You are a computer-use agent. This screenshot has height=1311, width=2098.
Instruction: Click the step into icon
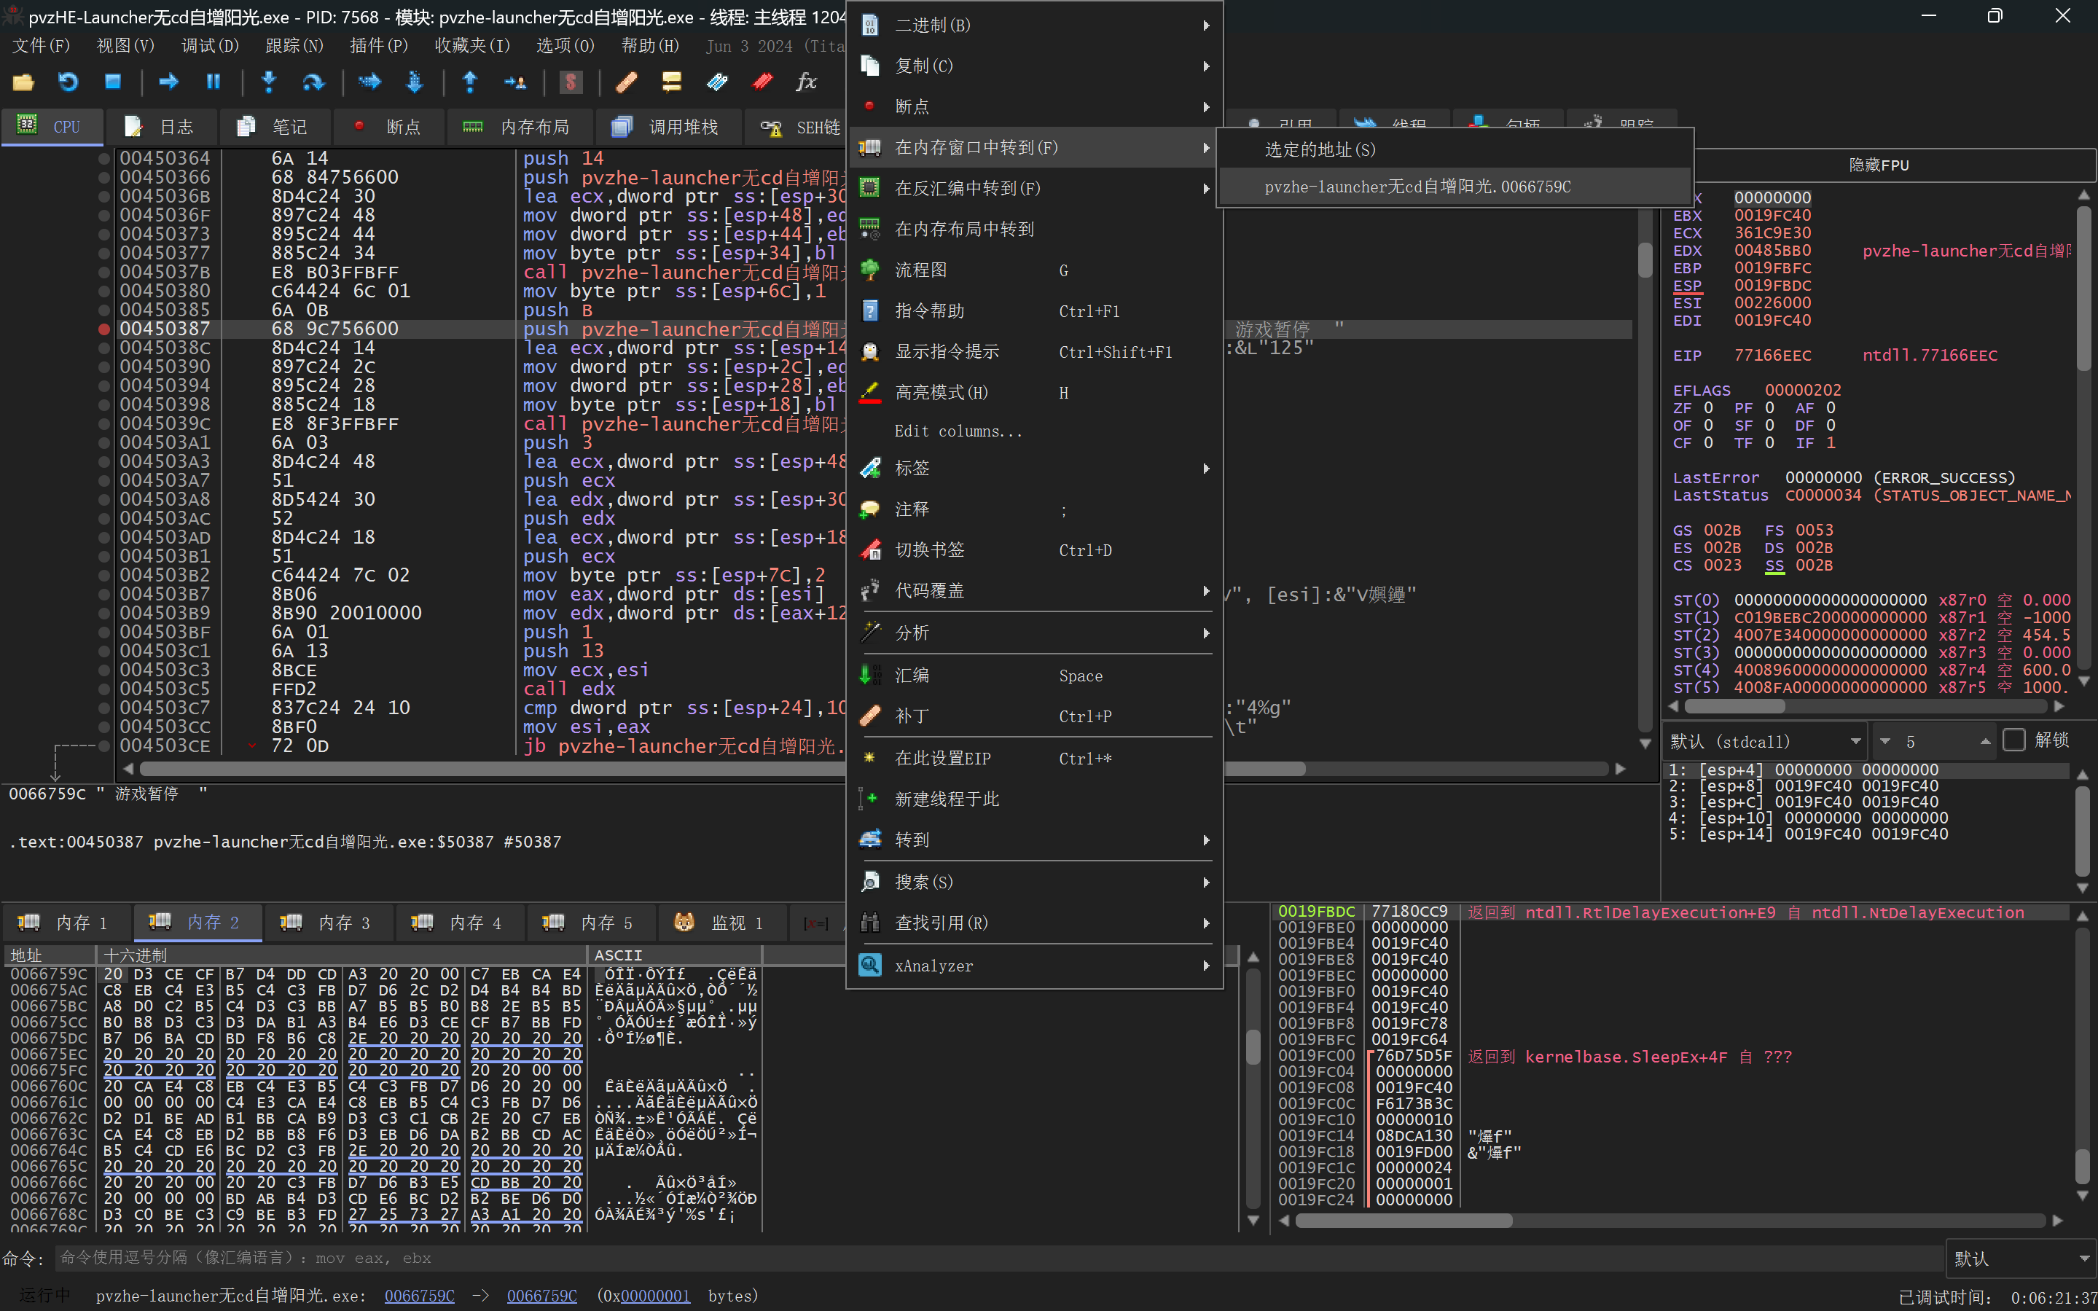[x=269, y=82]
